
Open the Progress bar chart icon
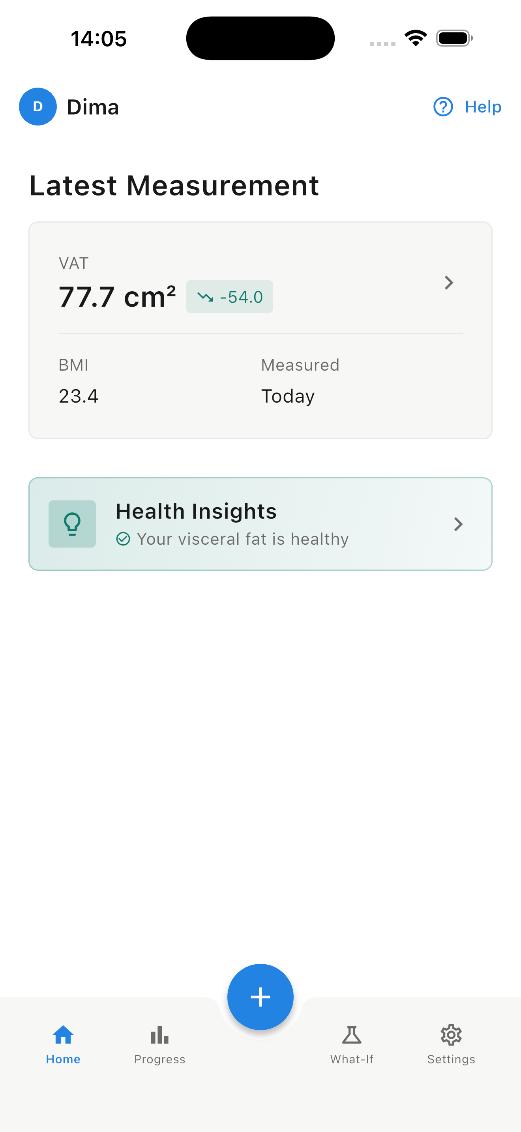[159, 1035]
